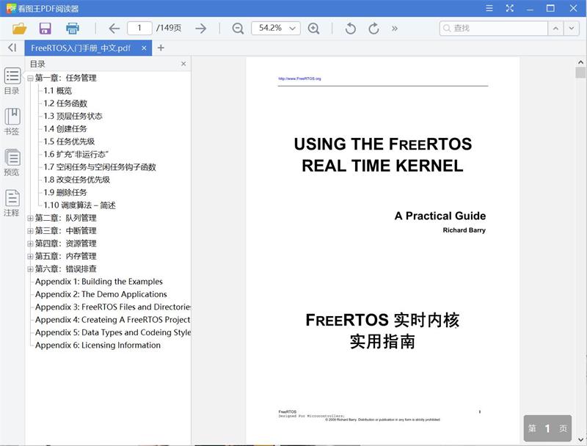587x446 pixels.
Task: Expand 第三章：中断管理 tree node
Action: pos(30,231)
